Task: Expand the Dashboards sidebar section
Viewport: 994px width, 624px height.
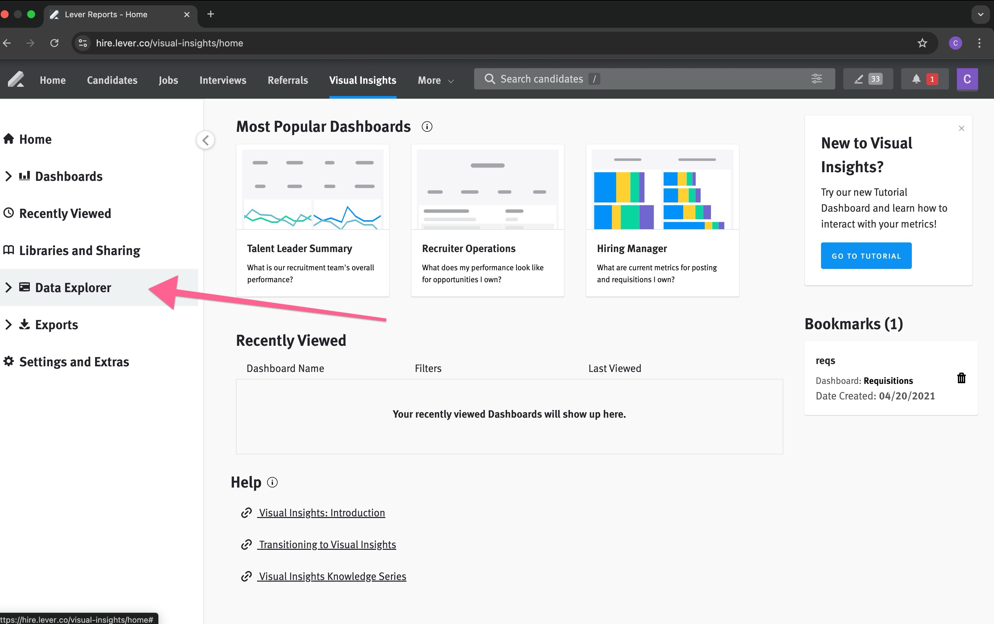Action: tap(8, 176)
